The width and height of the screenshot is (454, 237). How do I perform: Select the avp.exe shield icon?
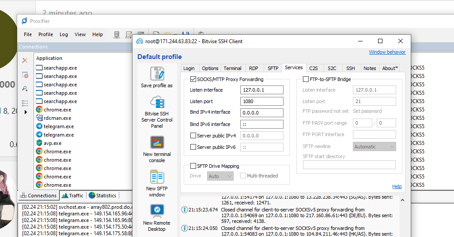39,143
